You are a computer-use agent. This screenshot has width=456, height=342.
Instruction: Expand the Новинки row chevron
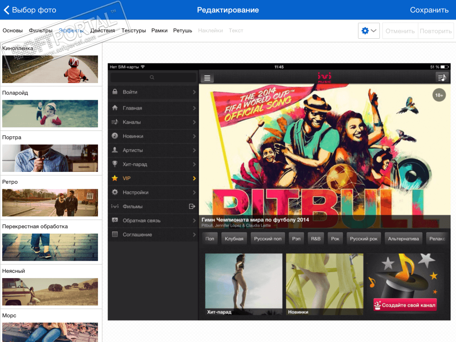point(194,136)
